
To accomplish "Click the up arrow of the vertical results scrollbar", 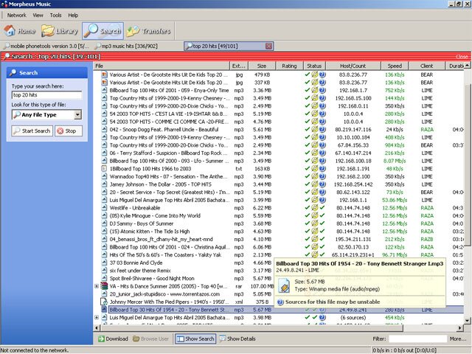I will [467, 65].
